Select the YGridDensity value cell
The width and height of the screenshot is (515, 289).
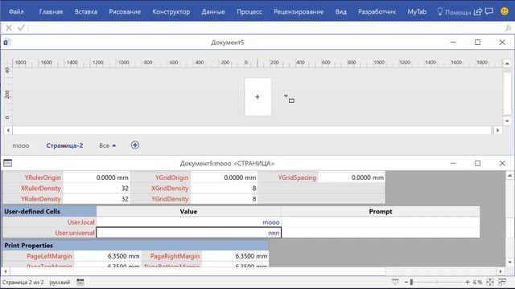tap(224, 199)
